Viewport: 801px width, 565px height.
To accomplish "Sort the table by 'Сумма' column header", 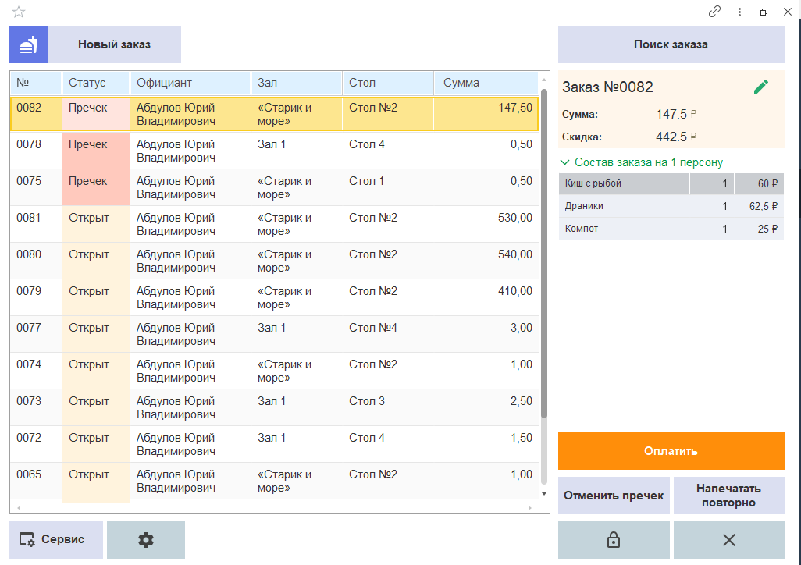I will 484,83.
